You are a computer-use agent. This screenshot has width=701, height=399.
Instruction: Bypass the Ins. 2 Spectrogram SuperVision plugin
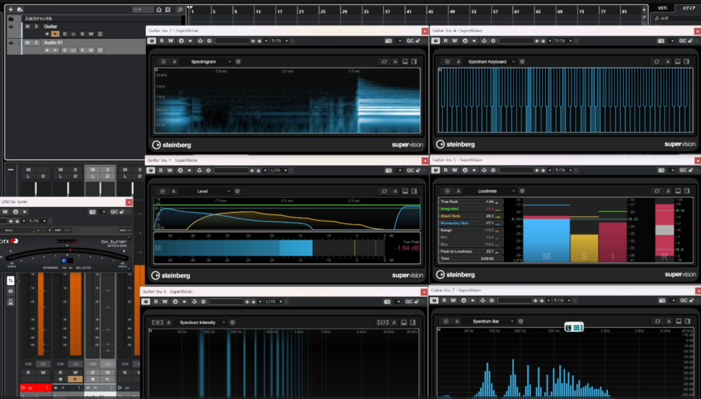pos(151,40)
